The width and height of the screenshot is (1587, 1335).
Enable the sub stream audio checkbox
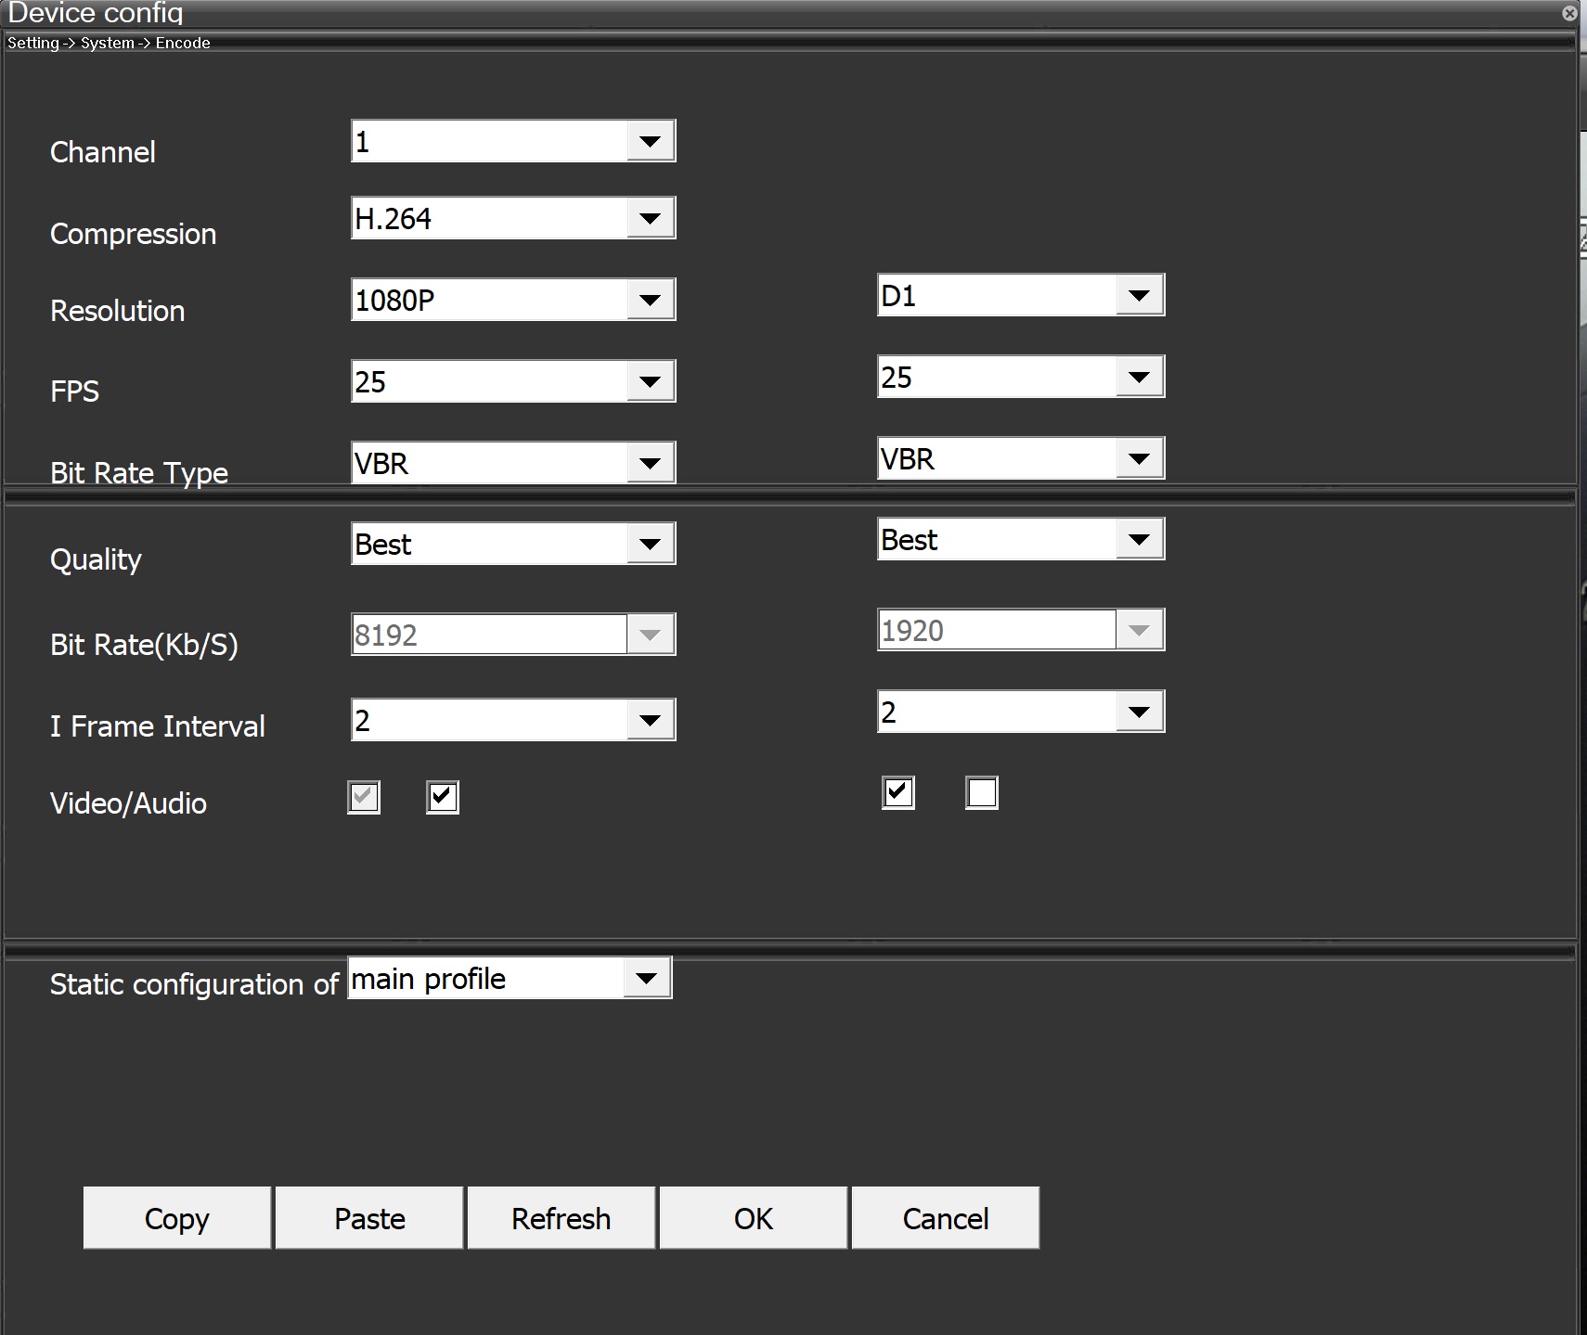tap(981, 793)
